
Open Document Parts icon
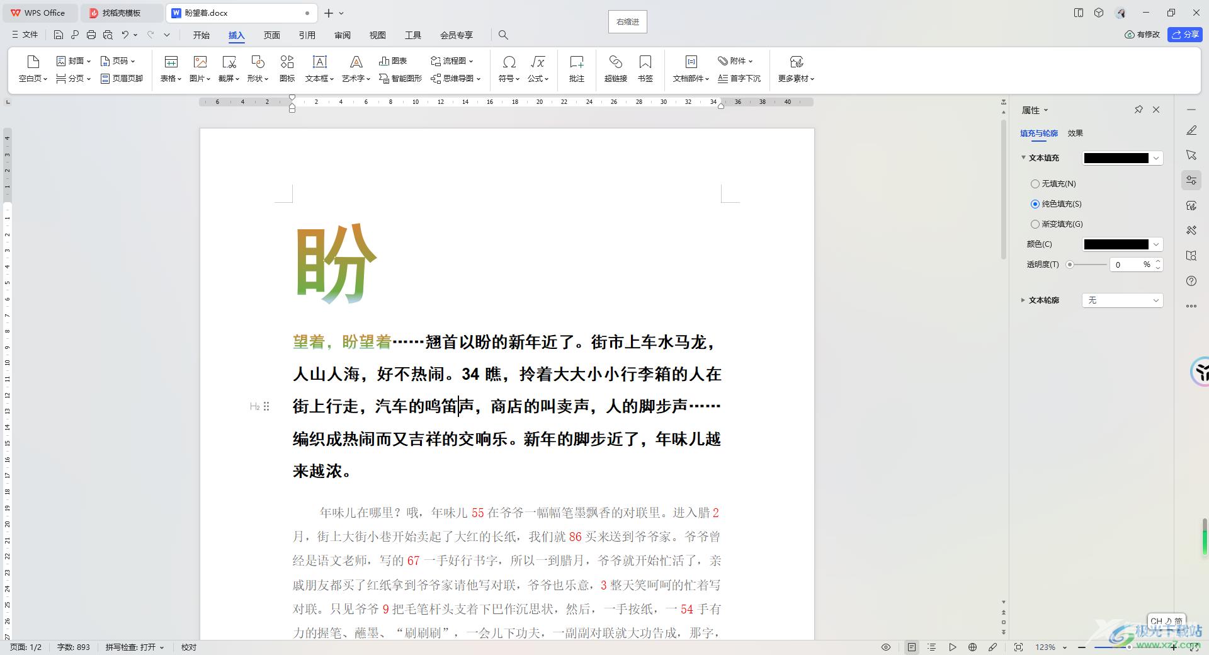[691, 62]
